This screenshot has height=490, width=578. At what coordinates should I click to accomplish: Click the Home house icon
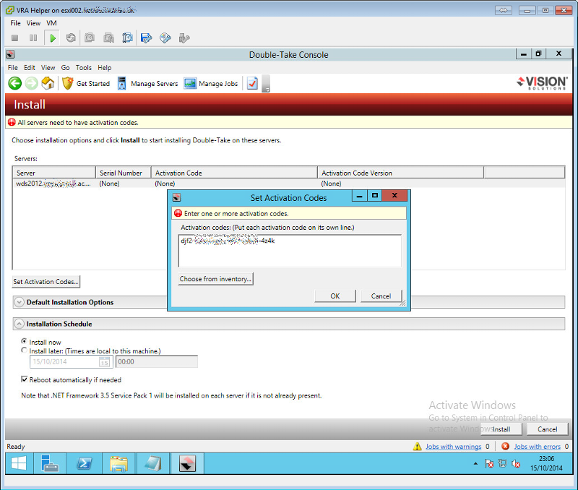click(48, 83)
